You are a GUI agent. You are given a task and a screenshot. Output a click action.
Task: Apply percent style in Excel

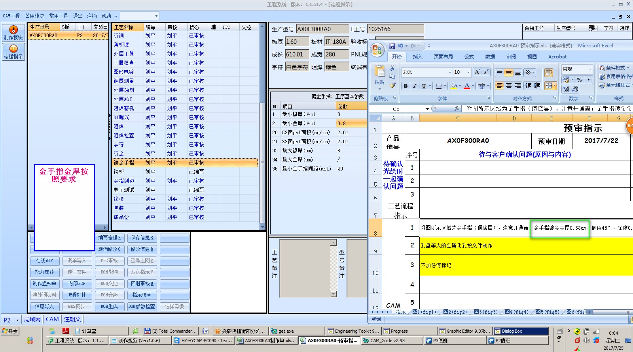(x=579, y=79)
